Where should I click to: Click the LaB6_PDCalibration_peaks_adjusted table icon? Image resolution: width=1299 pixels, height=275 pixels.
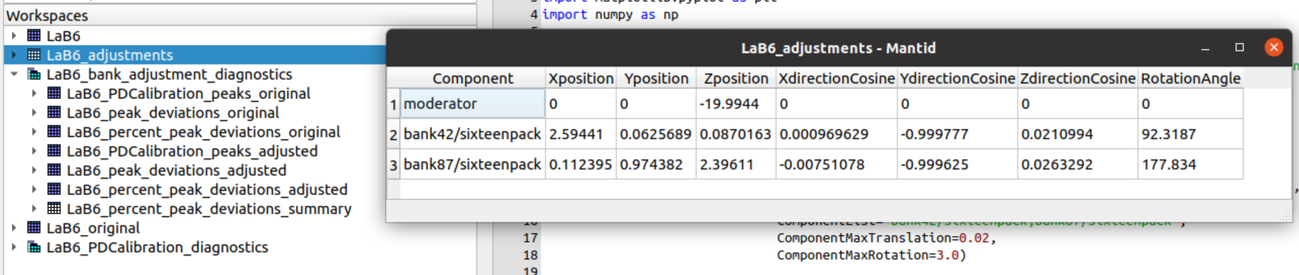coord(54,151)
